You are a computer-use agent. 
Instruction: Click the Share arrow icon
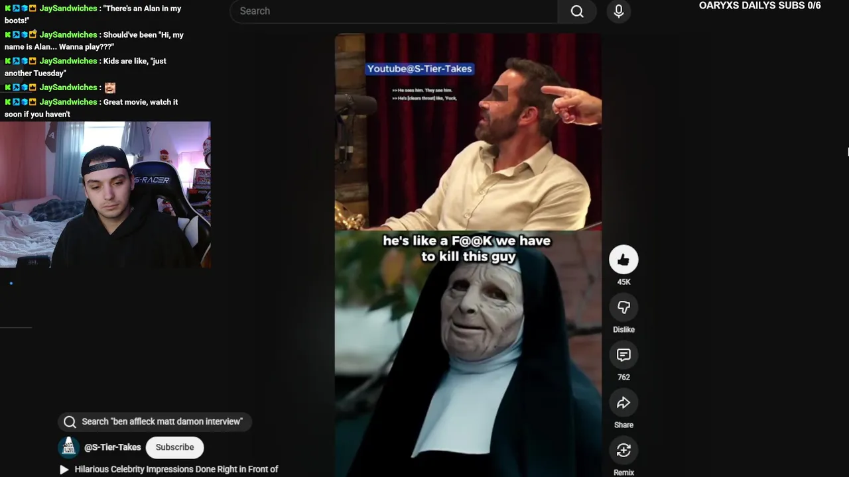(623, 403)
